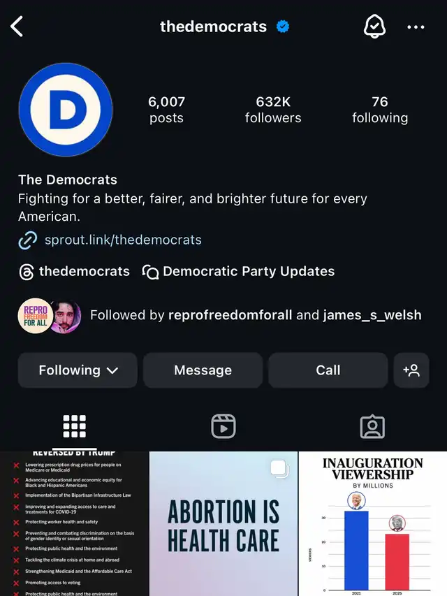
Task: Open the Threads profile thedemocrats
Action: pos(75,271)
